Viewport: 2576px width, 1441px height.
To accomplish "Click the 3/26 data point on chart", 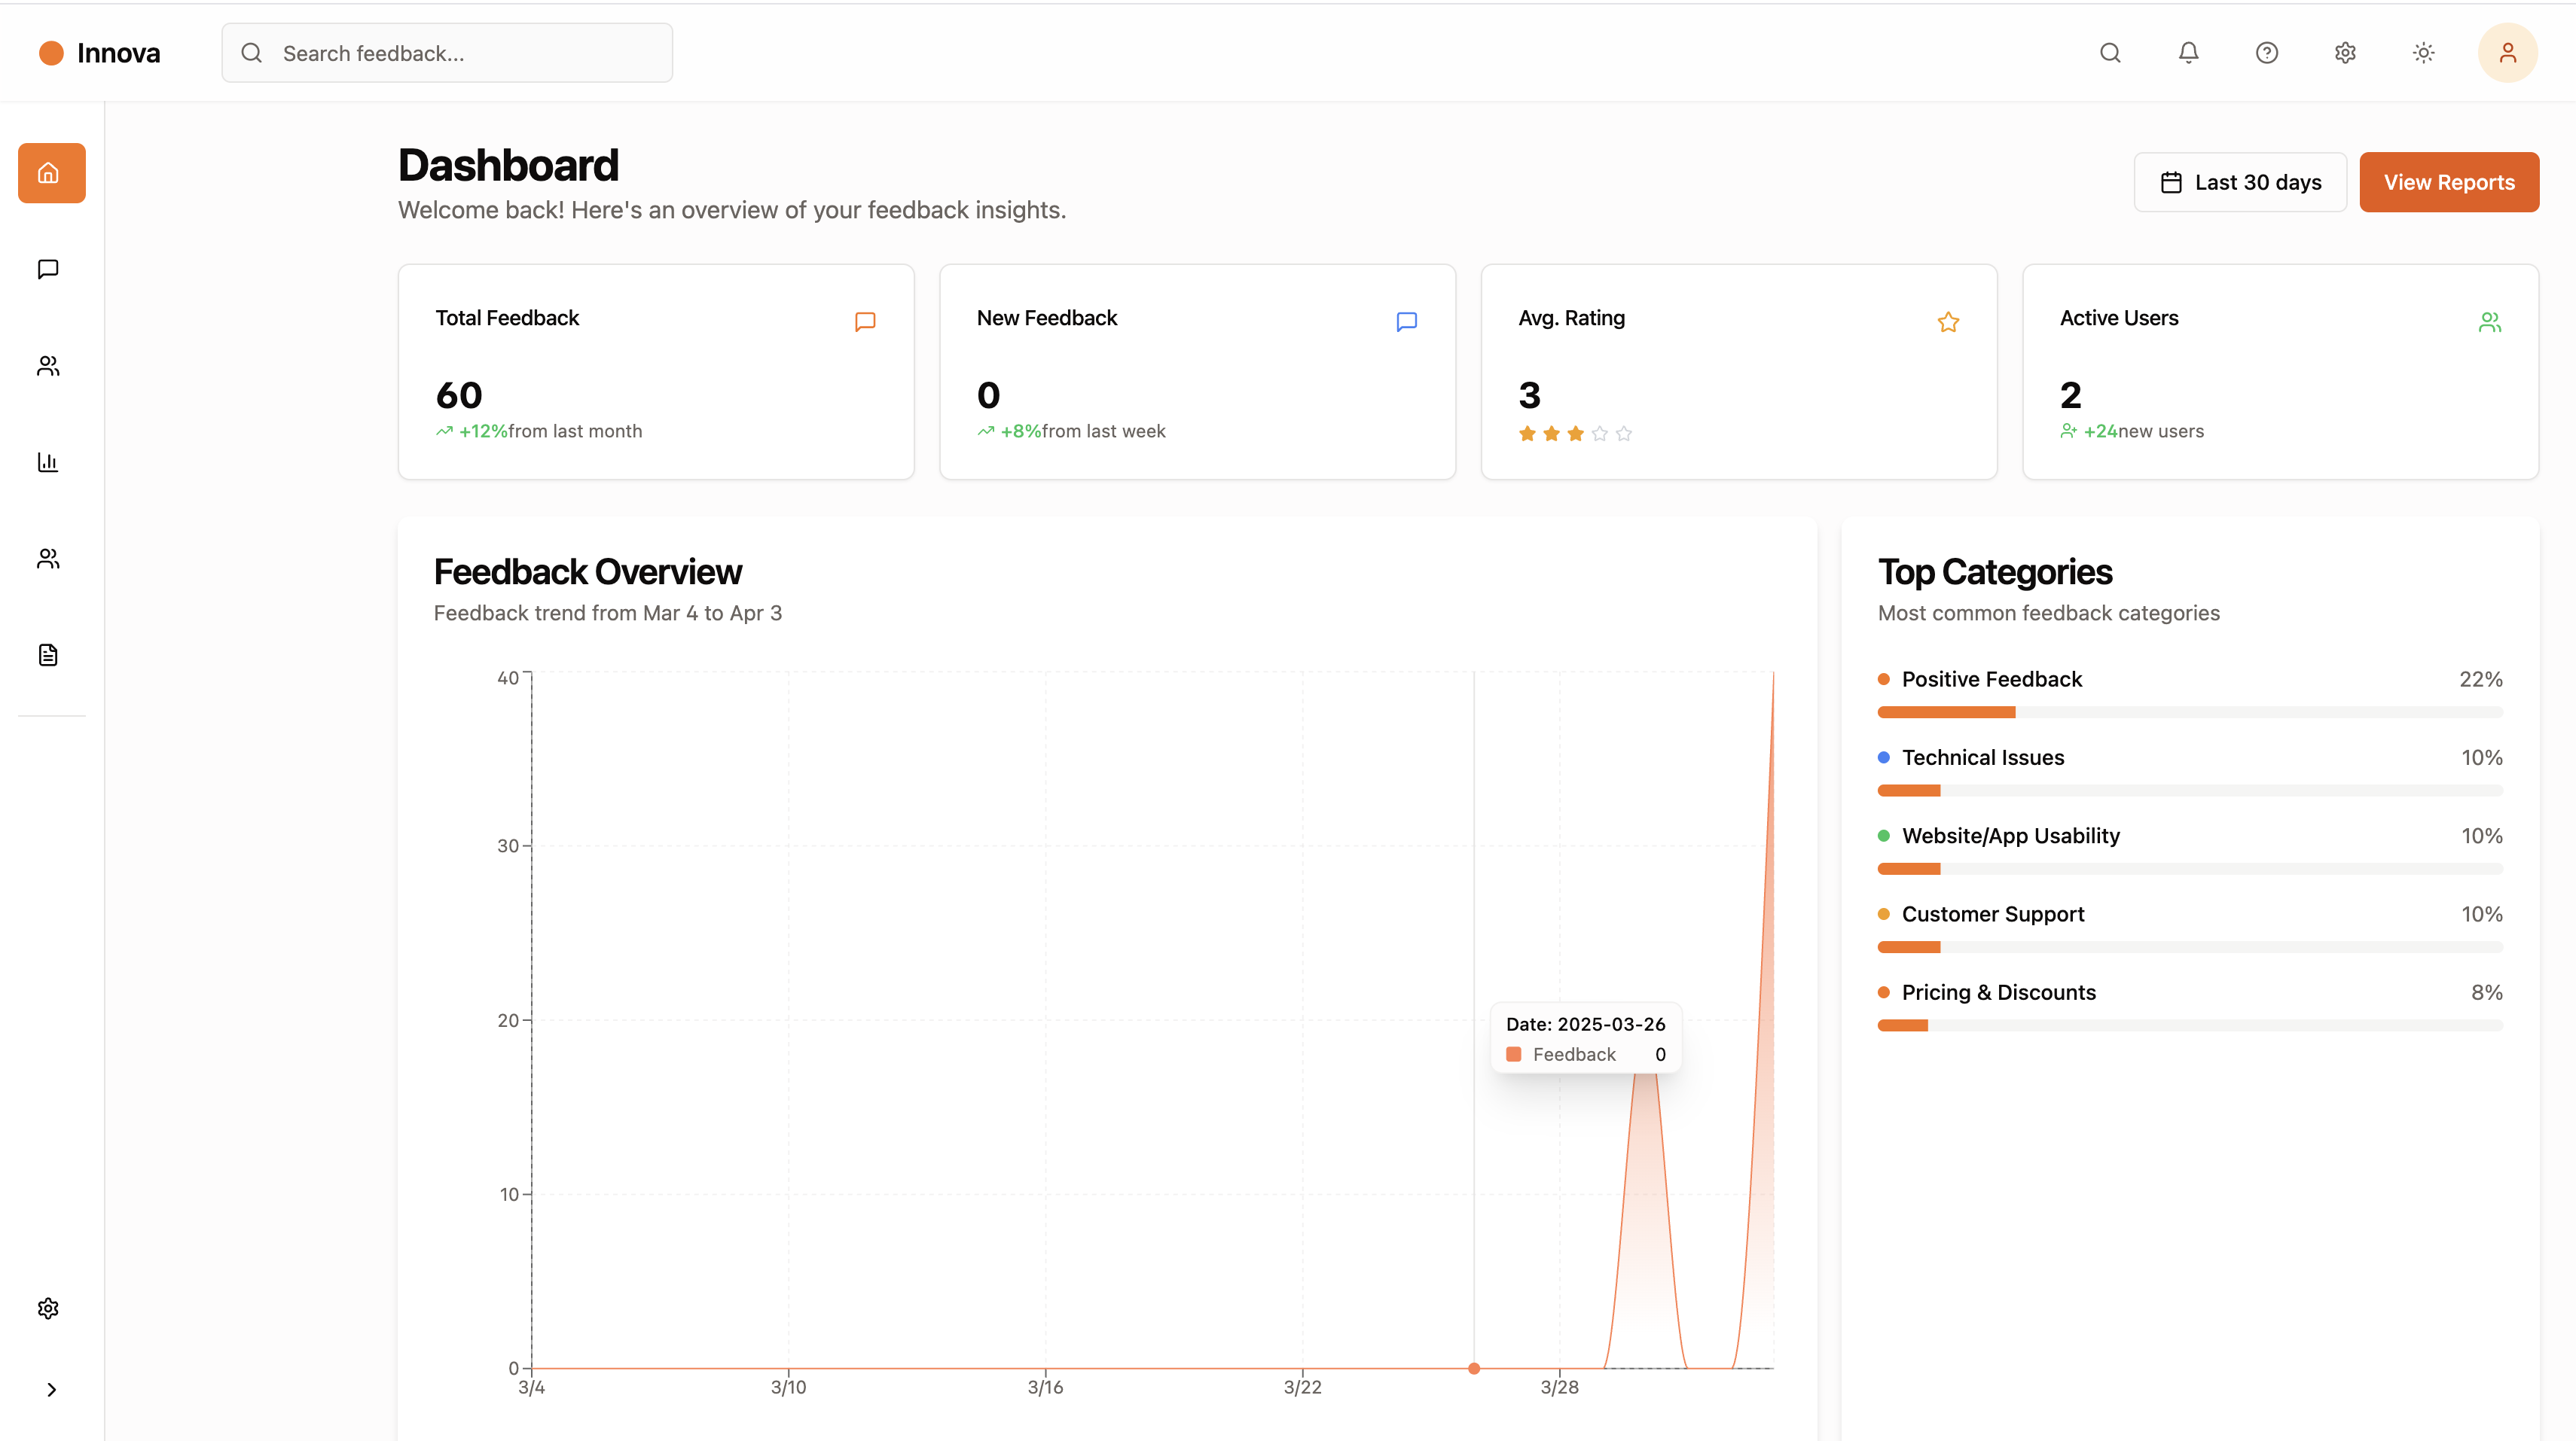I will (1473, 1368).
